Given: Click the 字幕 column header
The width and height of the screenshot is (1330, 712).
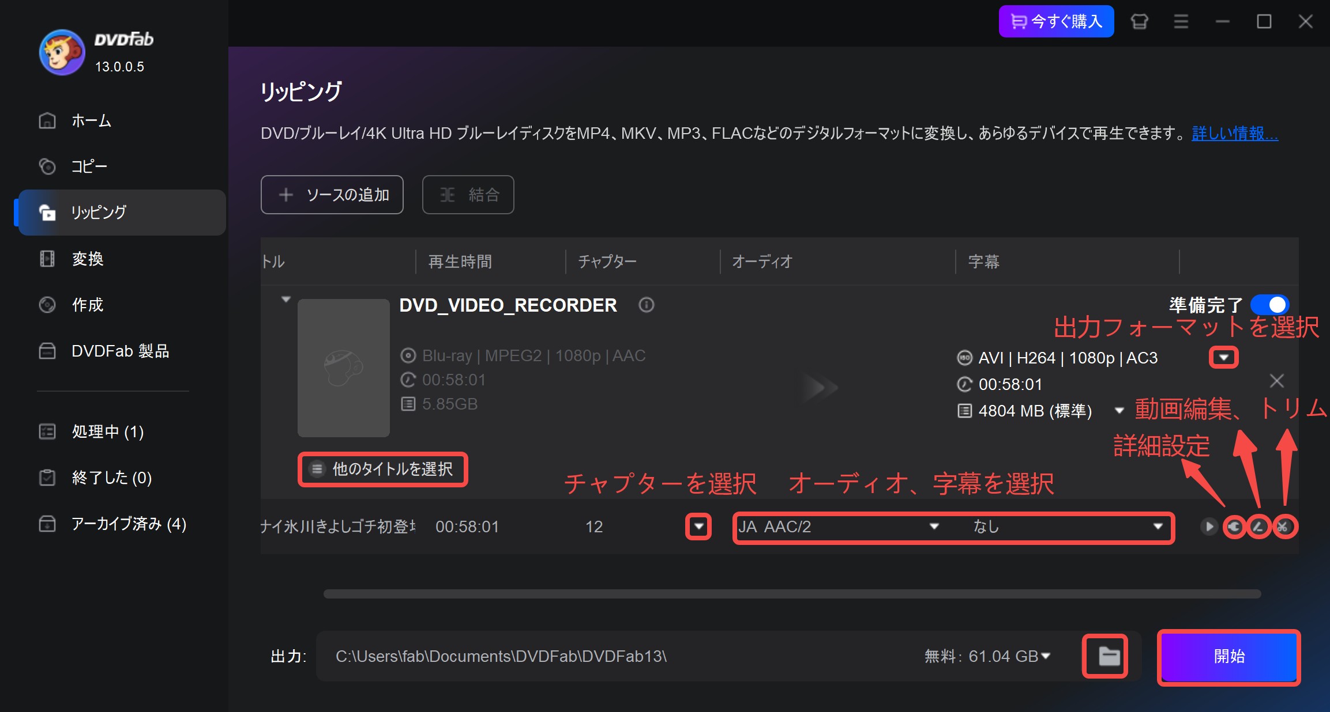Looking at the screenshot, I should pyautogui.click(x=983, y=262).
